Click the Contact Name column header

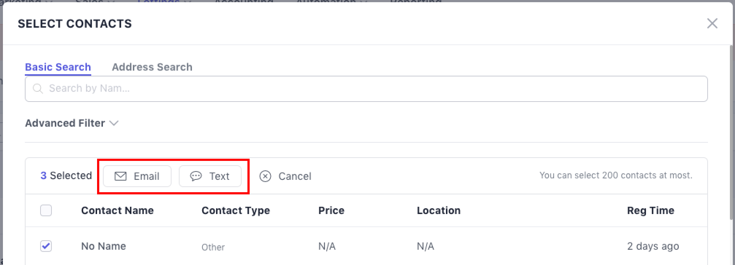(117, 210)
